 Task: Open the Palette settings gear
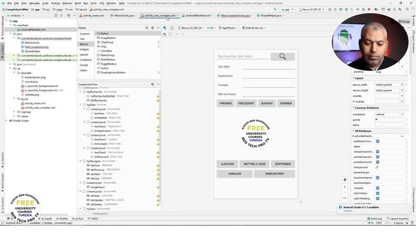click(152, 27)
